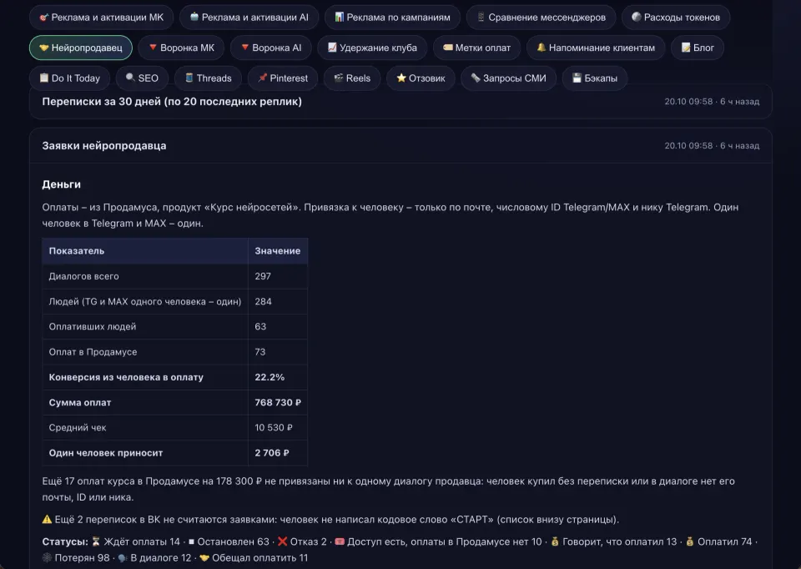801x569 pixels.
Task: Click the Обещал оплатить 11 status
Action: [254, 558]
